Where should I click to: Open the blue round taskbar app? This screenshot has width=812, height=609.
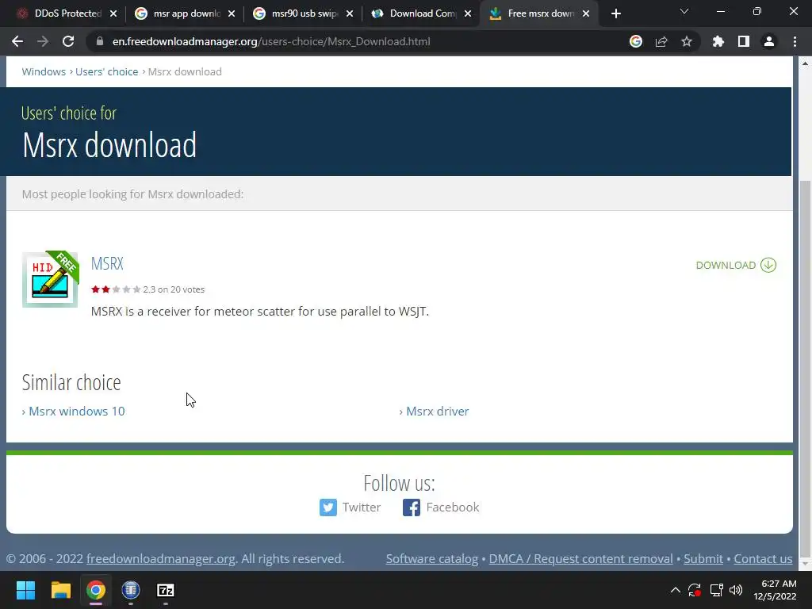131,590
